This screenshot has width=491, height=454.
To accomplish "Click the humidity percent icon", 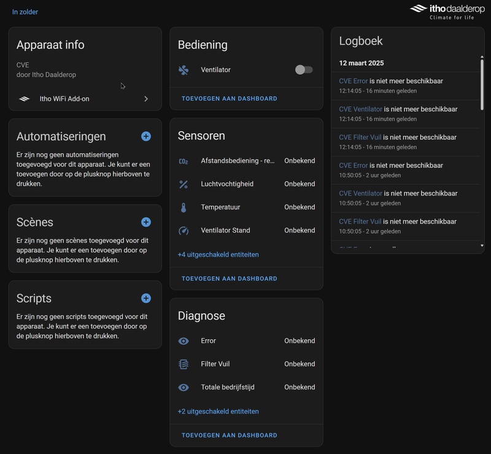I will 184,184.
